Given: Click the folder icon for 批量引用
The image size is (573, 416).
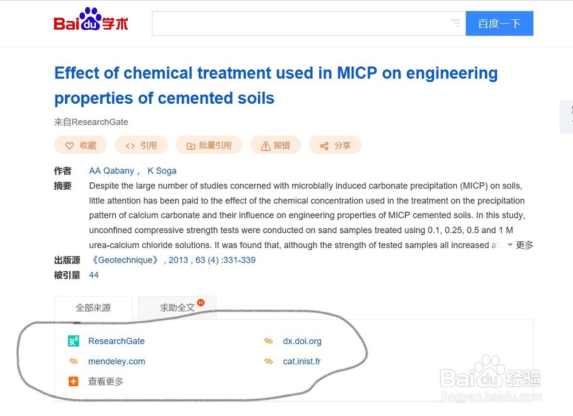Looking at the screenshot, I should (191, 146).
